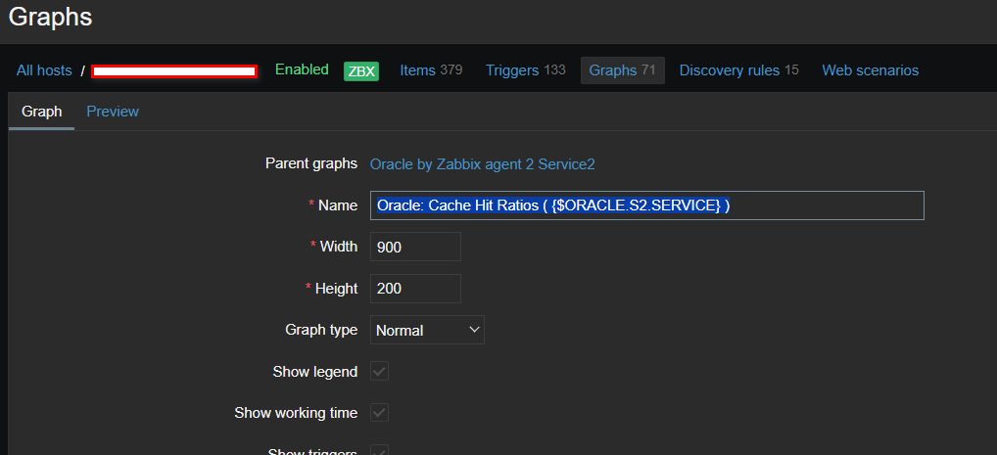Toggle the Show legend checkbox
This screenshot has width=997, height=455.
379,372
